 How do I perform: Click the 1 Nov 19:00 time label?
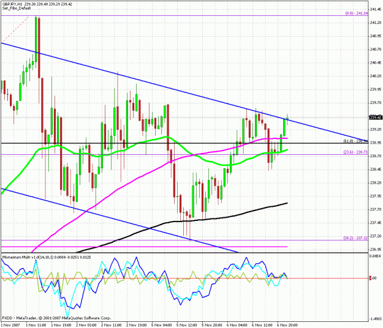coord(61,325)
